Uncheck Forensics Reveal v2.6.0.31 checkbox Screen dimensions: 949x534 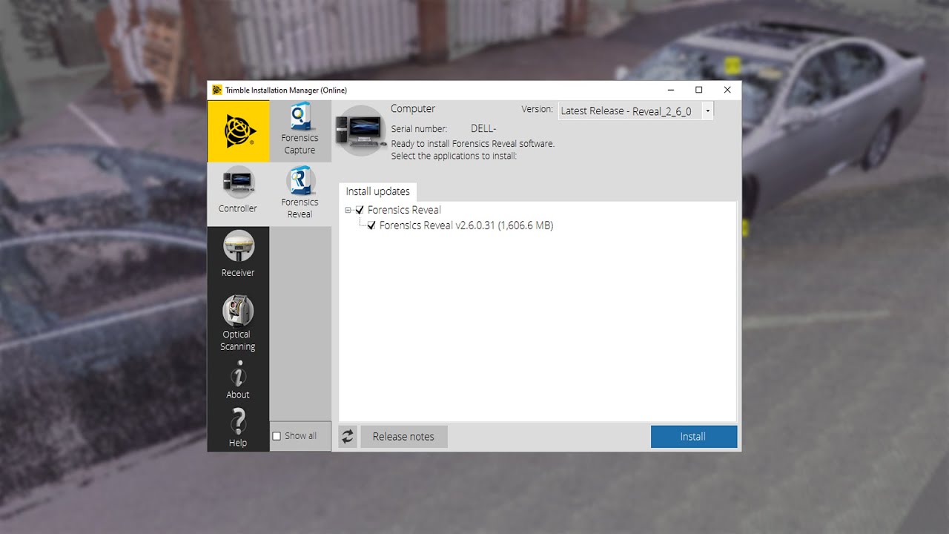(x=371, y=225)
